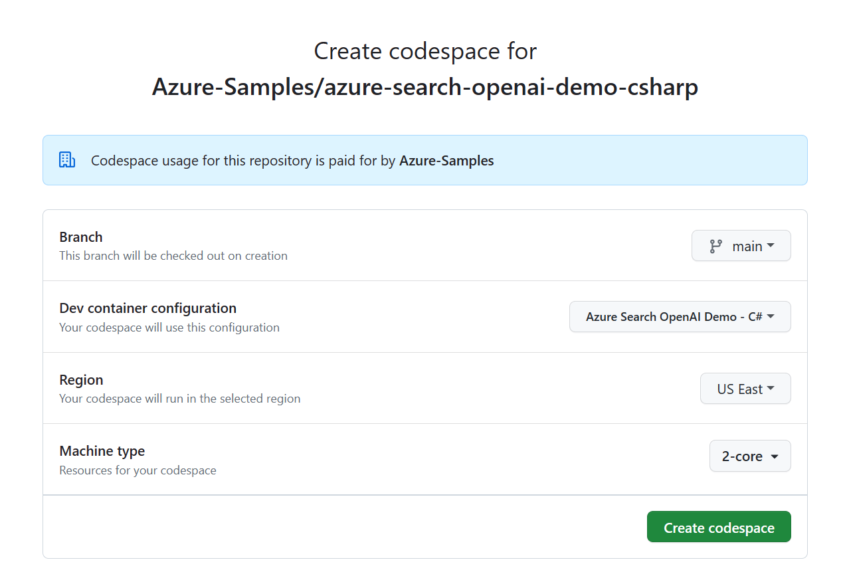The image size is (847, 588).
Task: Click the organization building icon in the banner
Action: click(66, 159)
